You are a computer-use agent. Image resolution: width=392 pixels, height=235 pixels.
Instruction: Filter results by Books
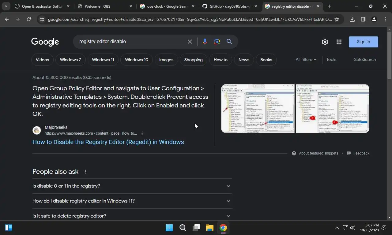(266, 60)
